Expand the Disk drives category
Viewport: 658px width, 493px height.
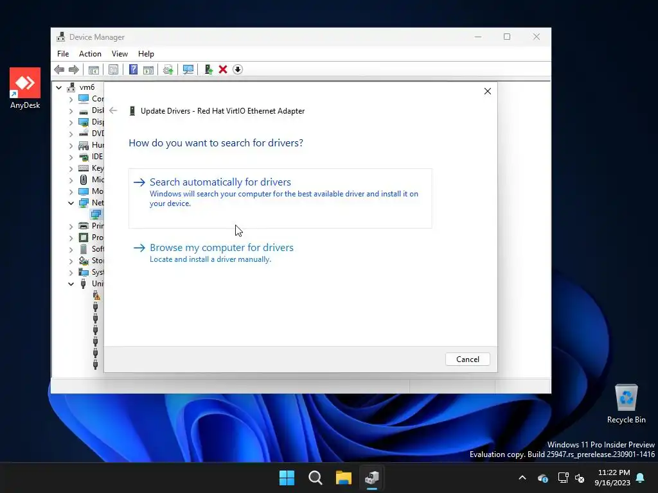(x=71, y=111)
